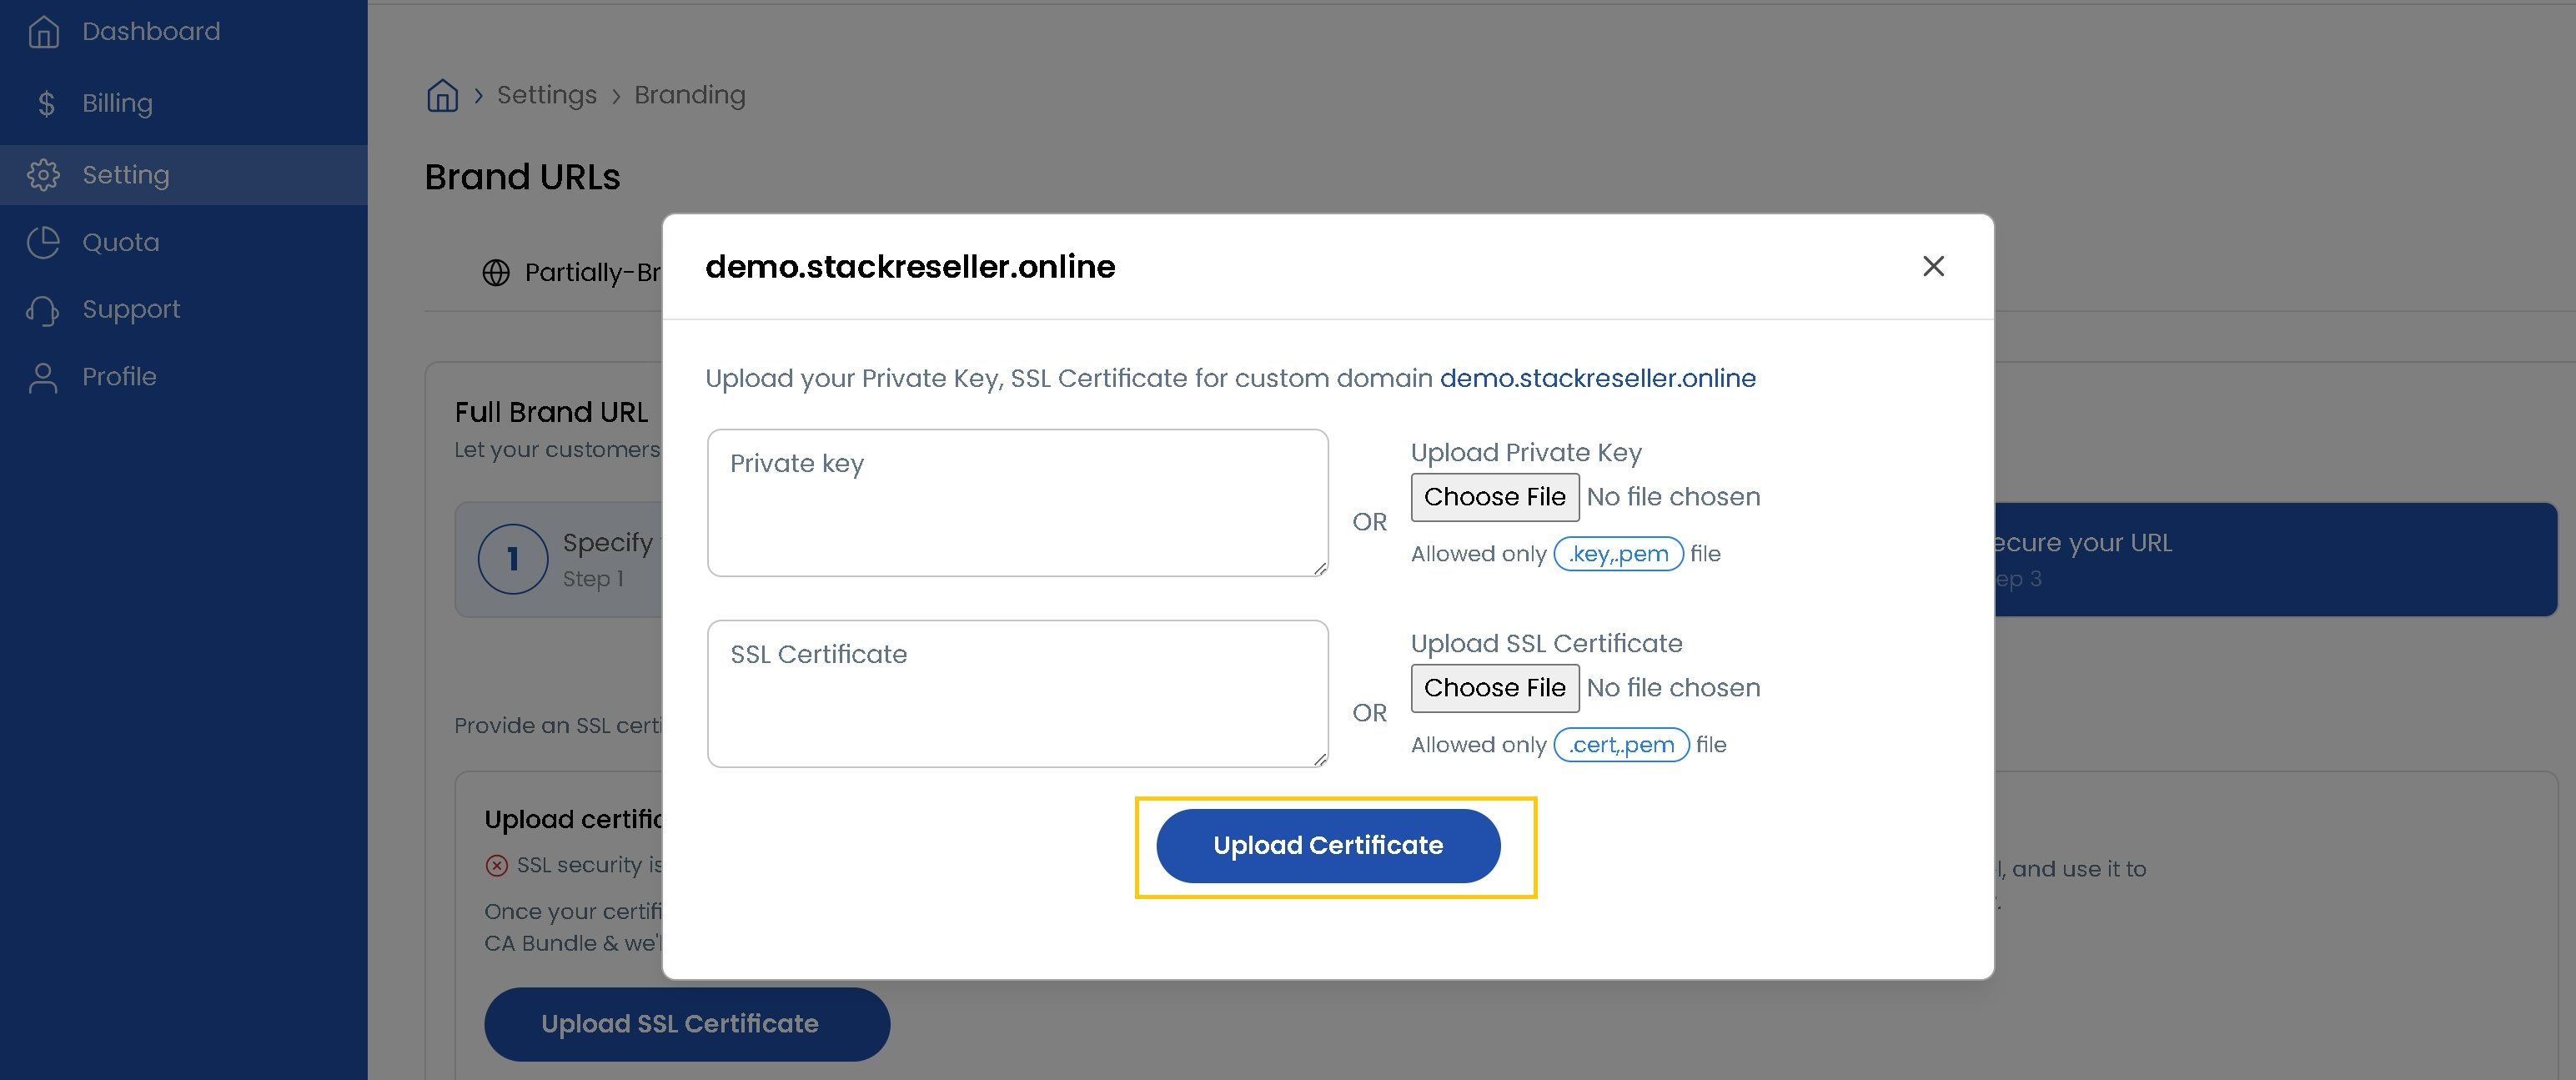Choose a file for the SSL Certificate upload
This screenshot has height=1080, width=2576.
[x=1494, y=688]
